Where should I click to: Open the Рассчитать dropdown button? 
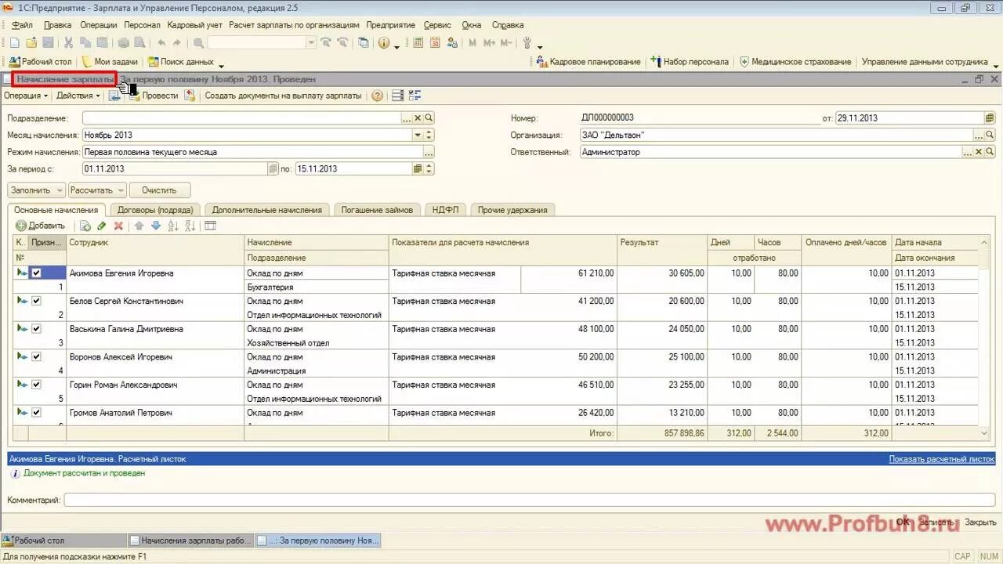(97, 190)
